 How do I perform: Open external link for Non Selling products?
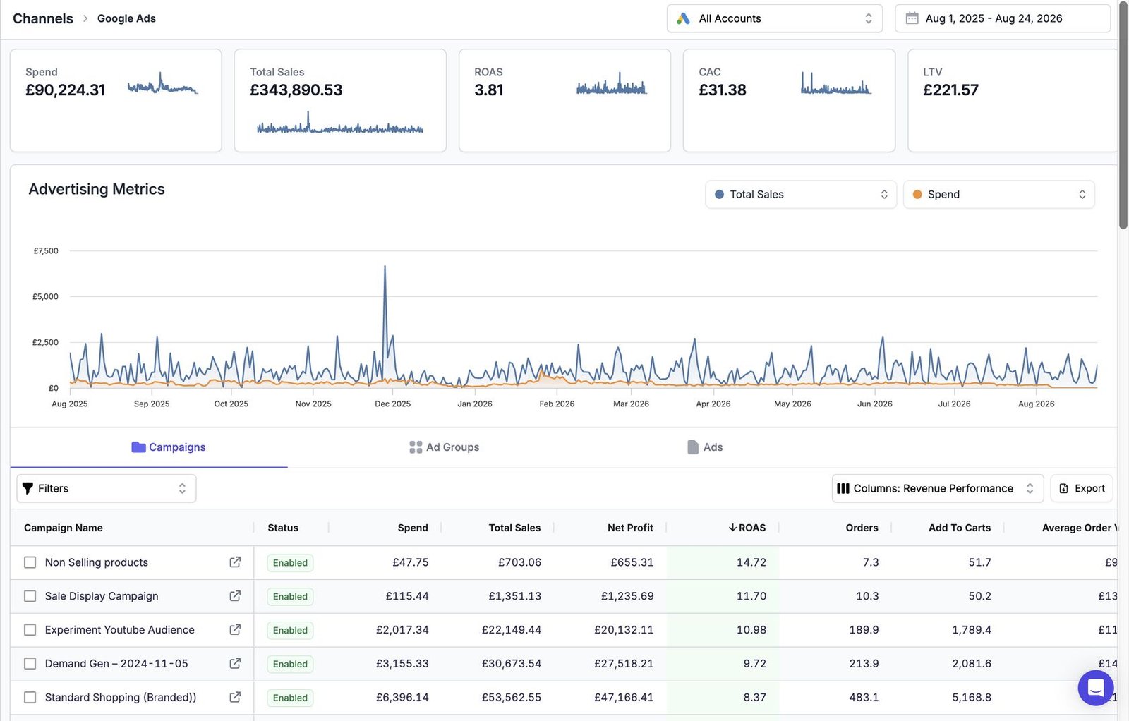pos(235,562)
